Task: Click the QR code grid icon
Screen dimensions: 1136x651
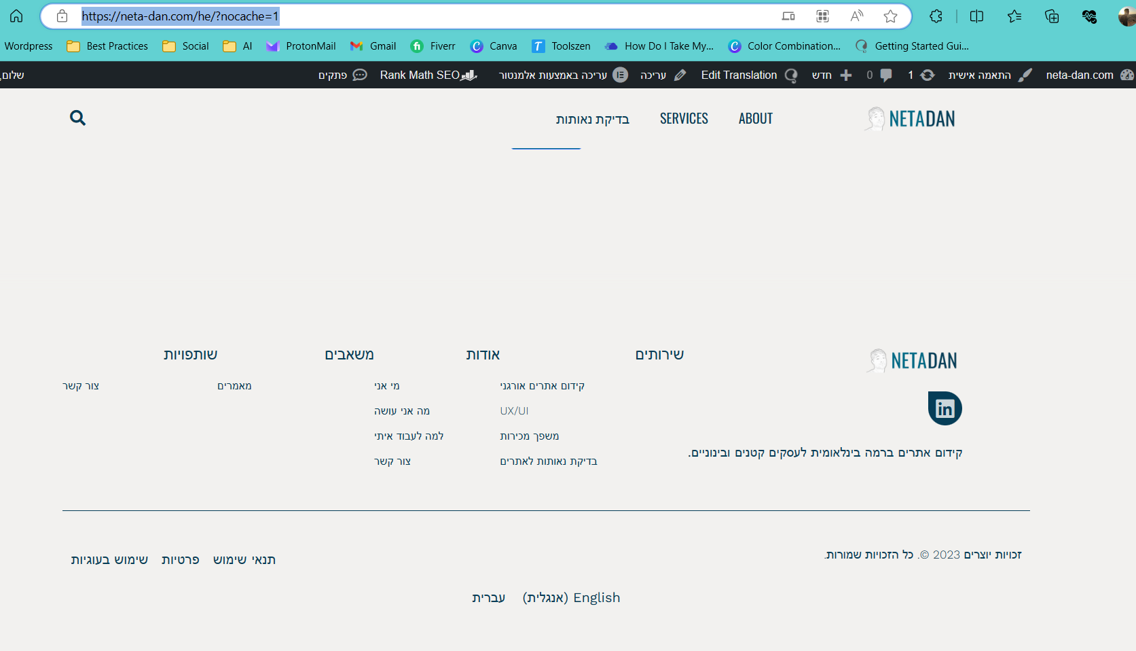Action: (x=822, y=16)
